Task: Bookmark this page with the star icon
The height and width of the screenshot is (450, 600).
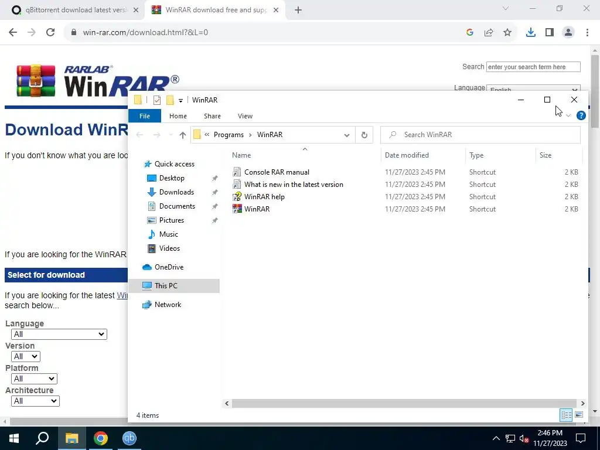Action: coord(507,33)
